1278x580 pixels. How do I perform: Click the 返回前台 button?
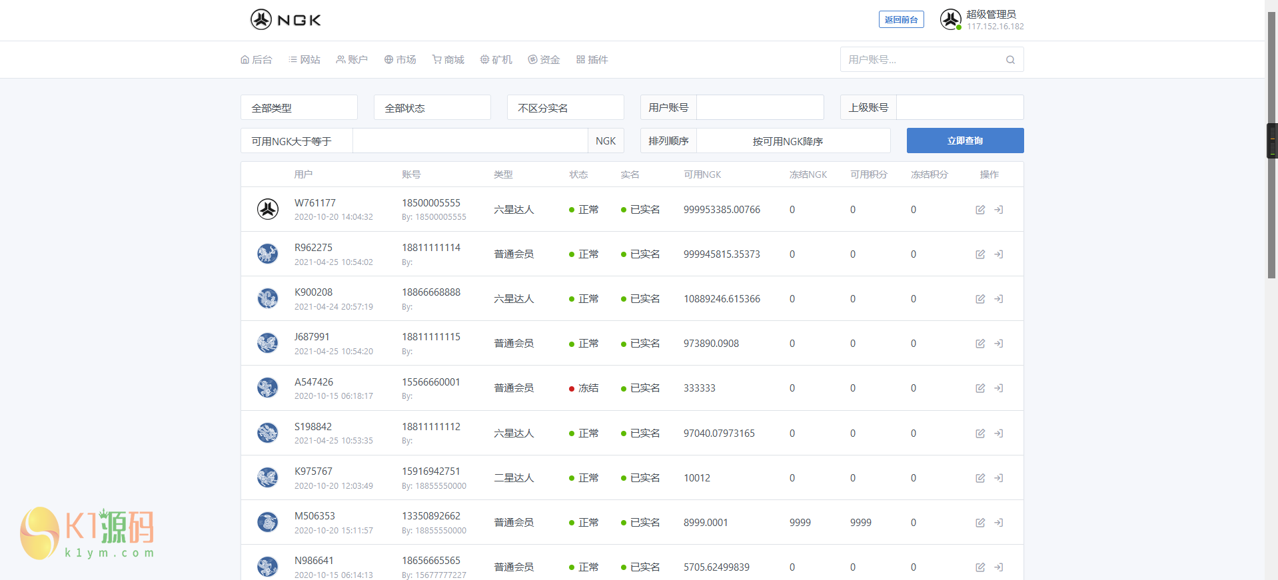[x=901, y=20]
